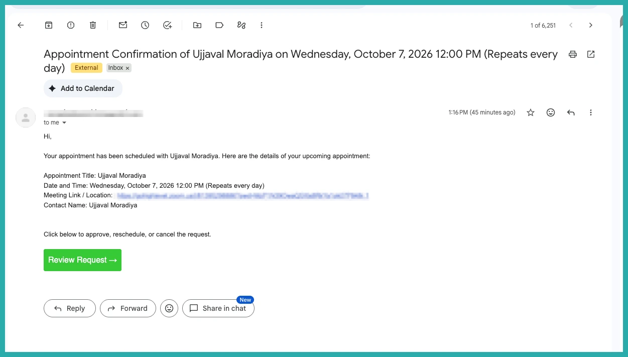Add this email to Tasks

coord(168,25)
